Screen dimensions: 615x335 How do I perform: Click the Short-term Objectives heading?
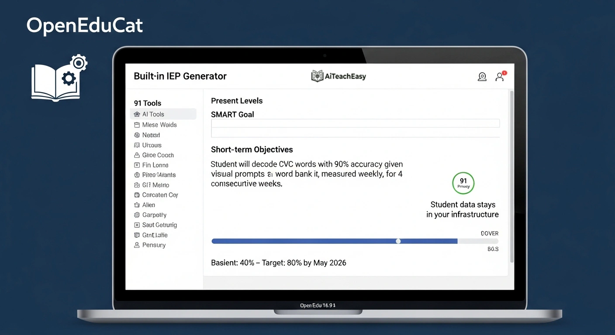coord(252,150)
